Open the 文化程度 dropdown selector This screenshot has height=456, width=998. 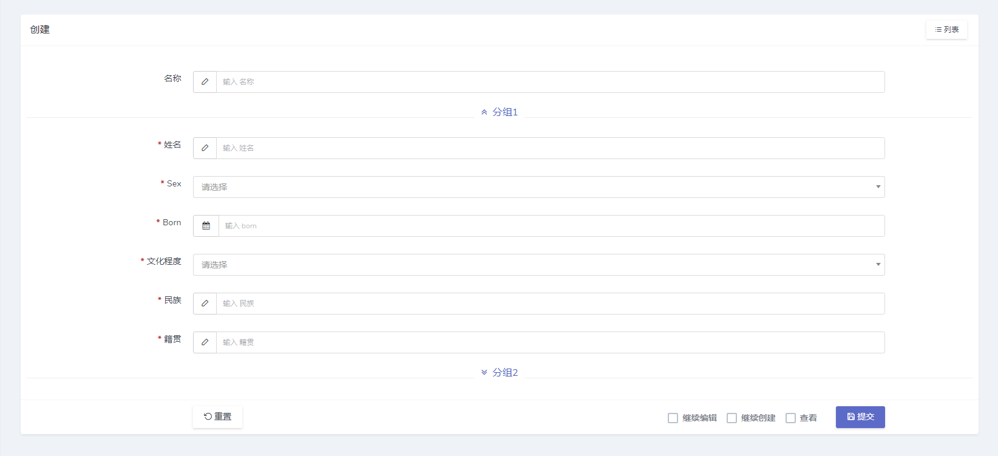pyautogui.click(x=538, y=265)
